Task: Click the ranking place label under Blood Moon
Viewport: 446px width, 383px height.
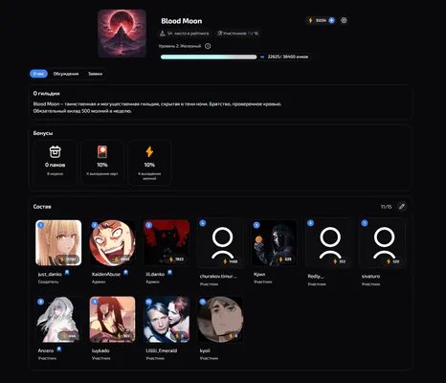Action: tap(185, 34)
